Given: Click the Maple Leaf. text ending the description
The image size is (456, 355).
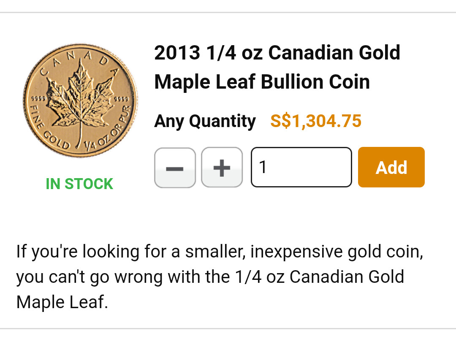Looking at the screenshot, I should (x=62, y=302).
